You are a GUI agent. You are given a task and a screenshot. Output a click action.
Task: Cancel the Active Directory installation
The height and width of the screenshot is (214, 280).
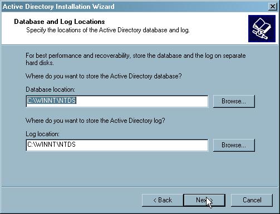pos(252,200)
